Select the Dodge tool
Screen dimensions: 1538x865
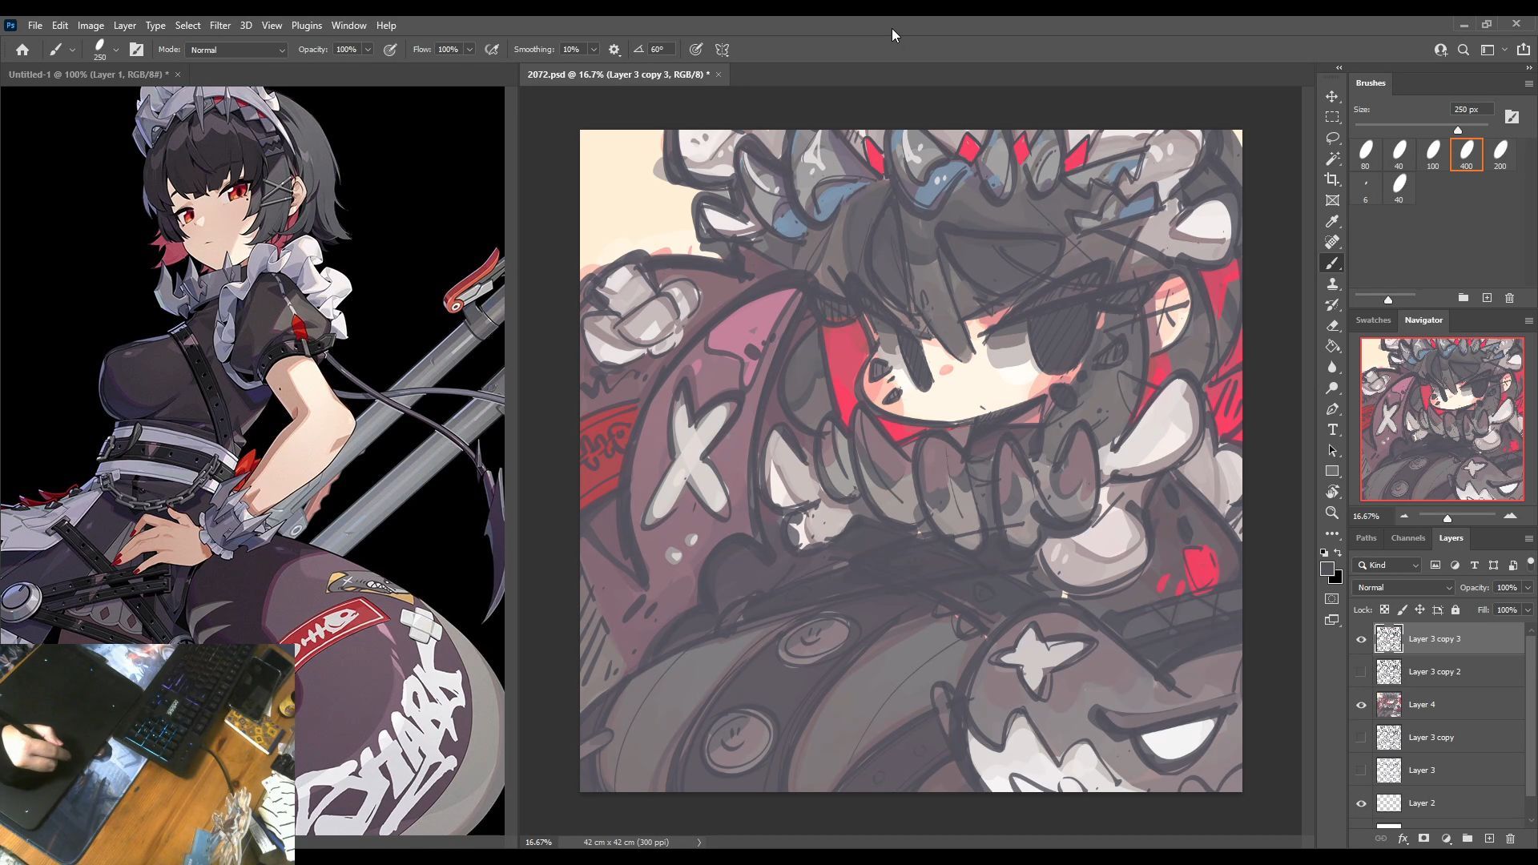[1332, 388]
